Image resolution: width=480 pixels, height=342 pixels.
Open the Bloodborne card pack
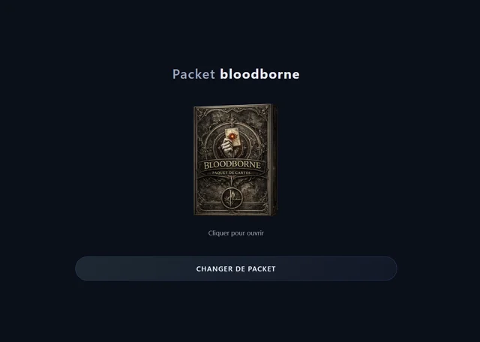[235, 160]
